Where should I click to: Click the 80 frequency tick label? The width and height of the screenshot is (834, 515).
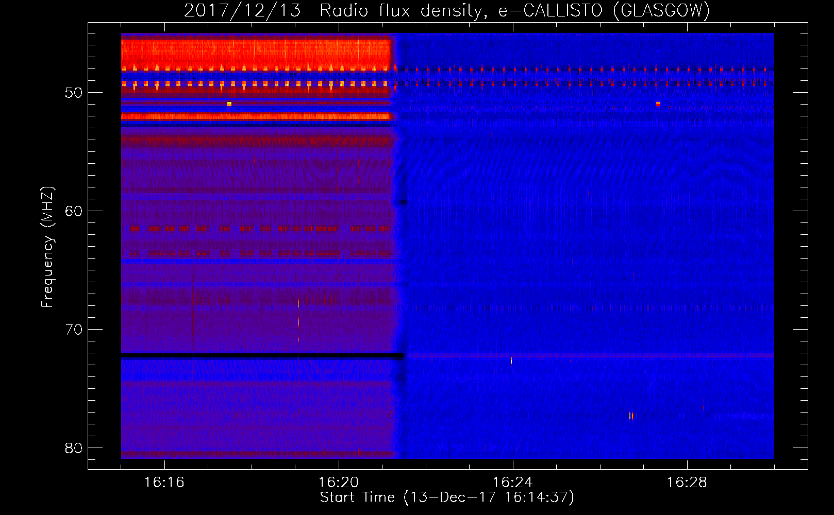[x=74, y=448]
